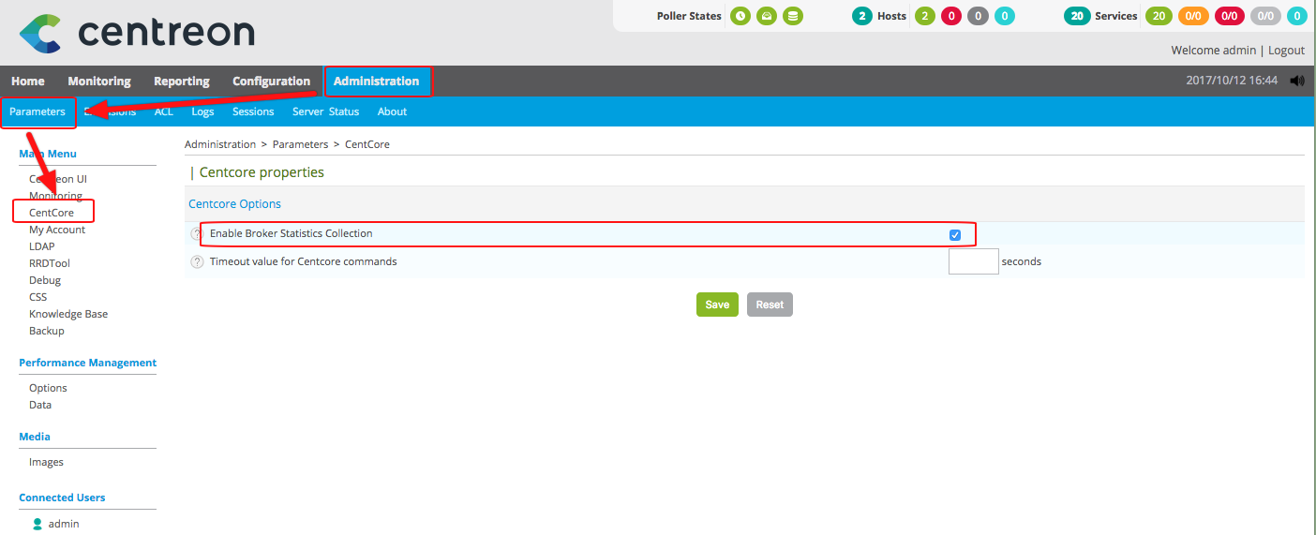This screenshot has width=1316, height=535.
Task: Open the Monitoring top menu
Action: pos(99,82)
